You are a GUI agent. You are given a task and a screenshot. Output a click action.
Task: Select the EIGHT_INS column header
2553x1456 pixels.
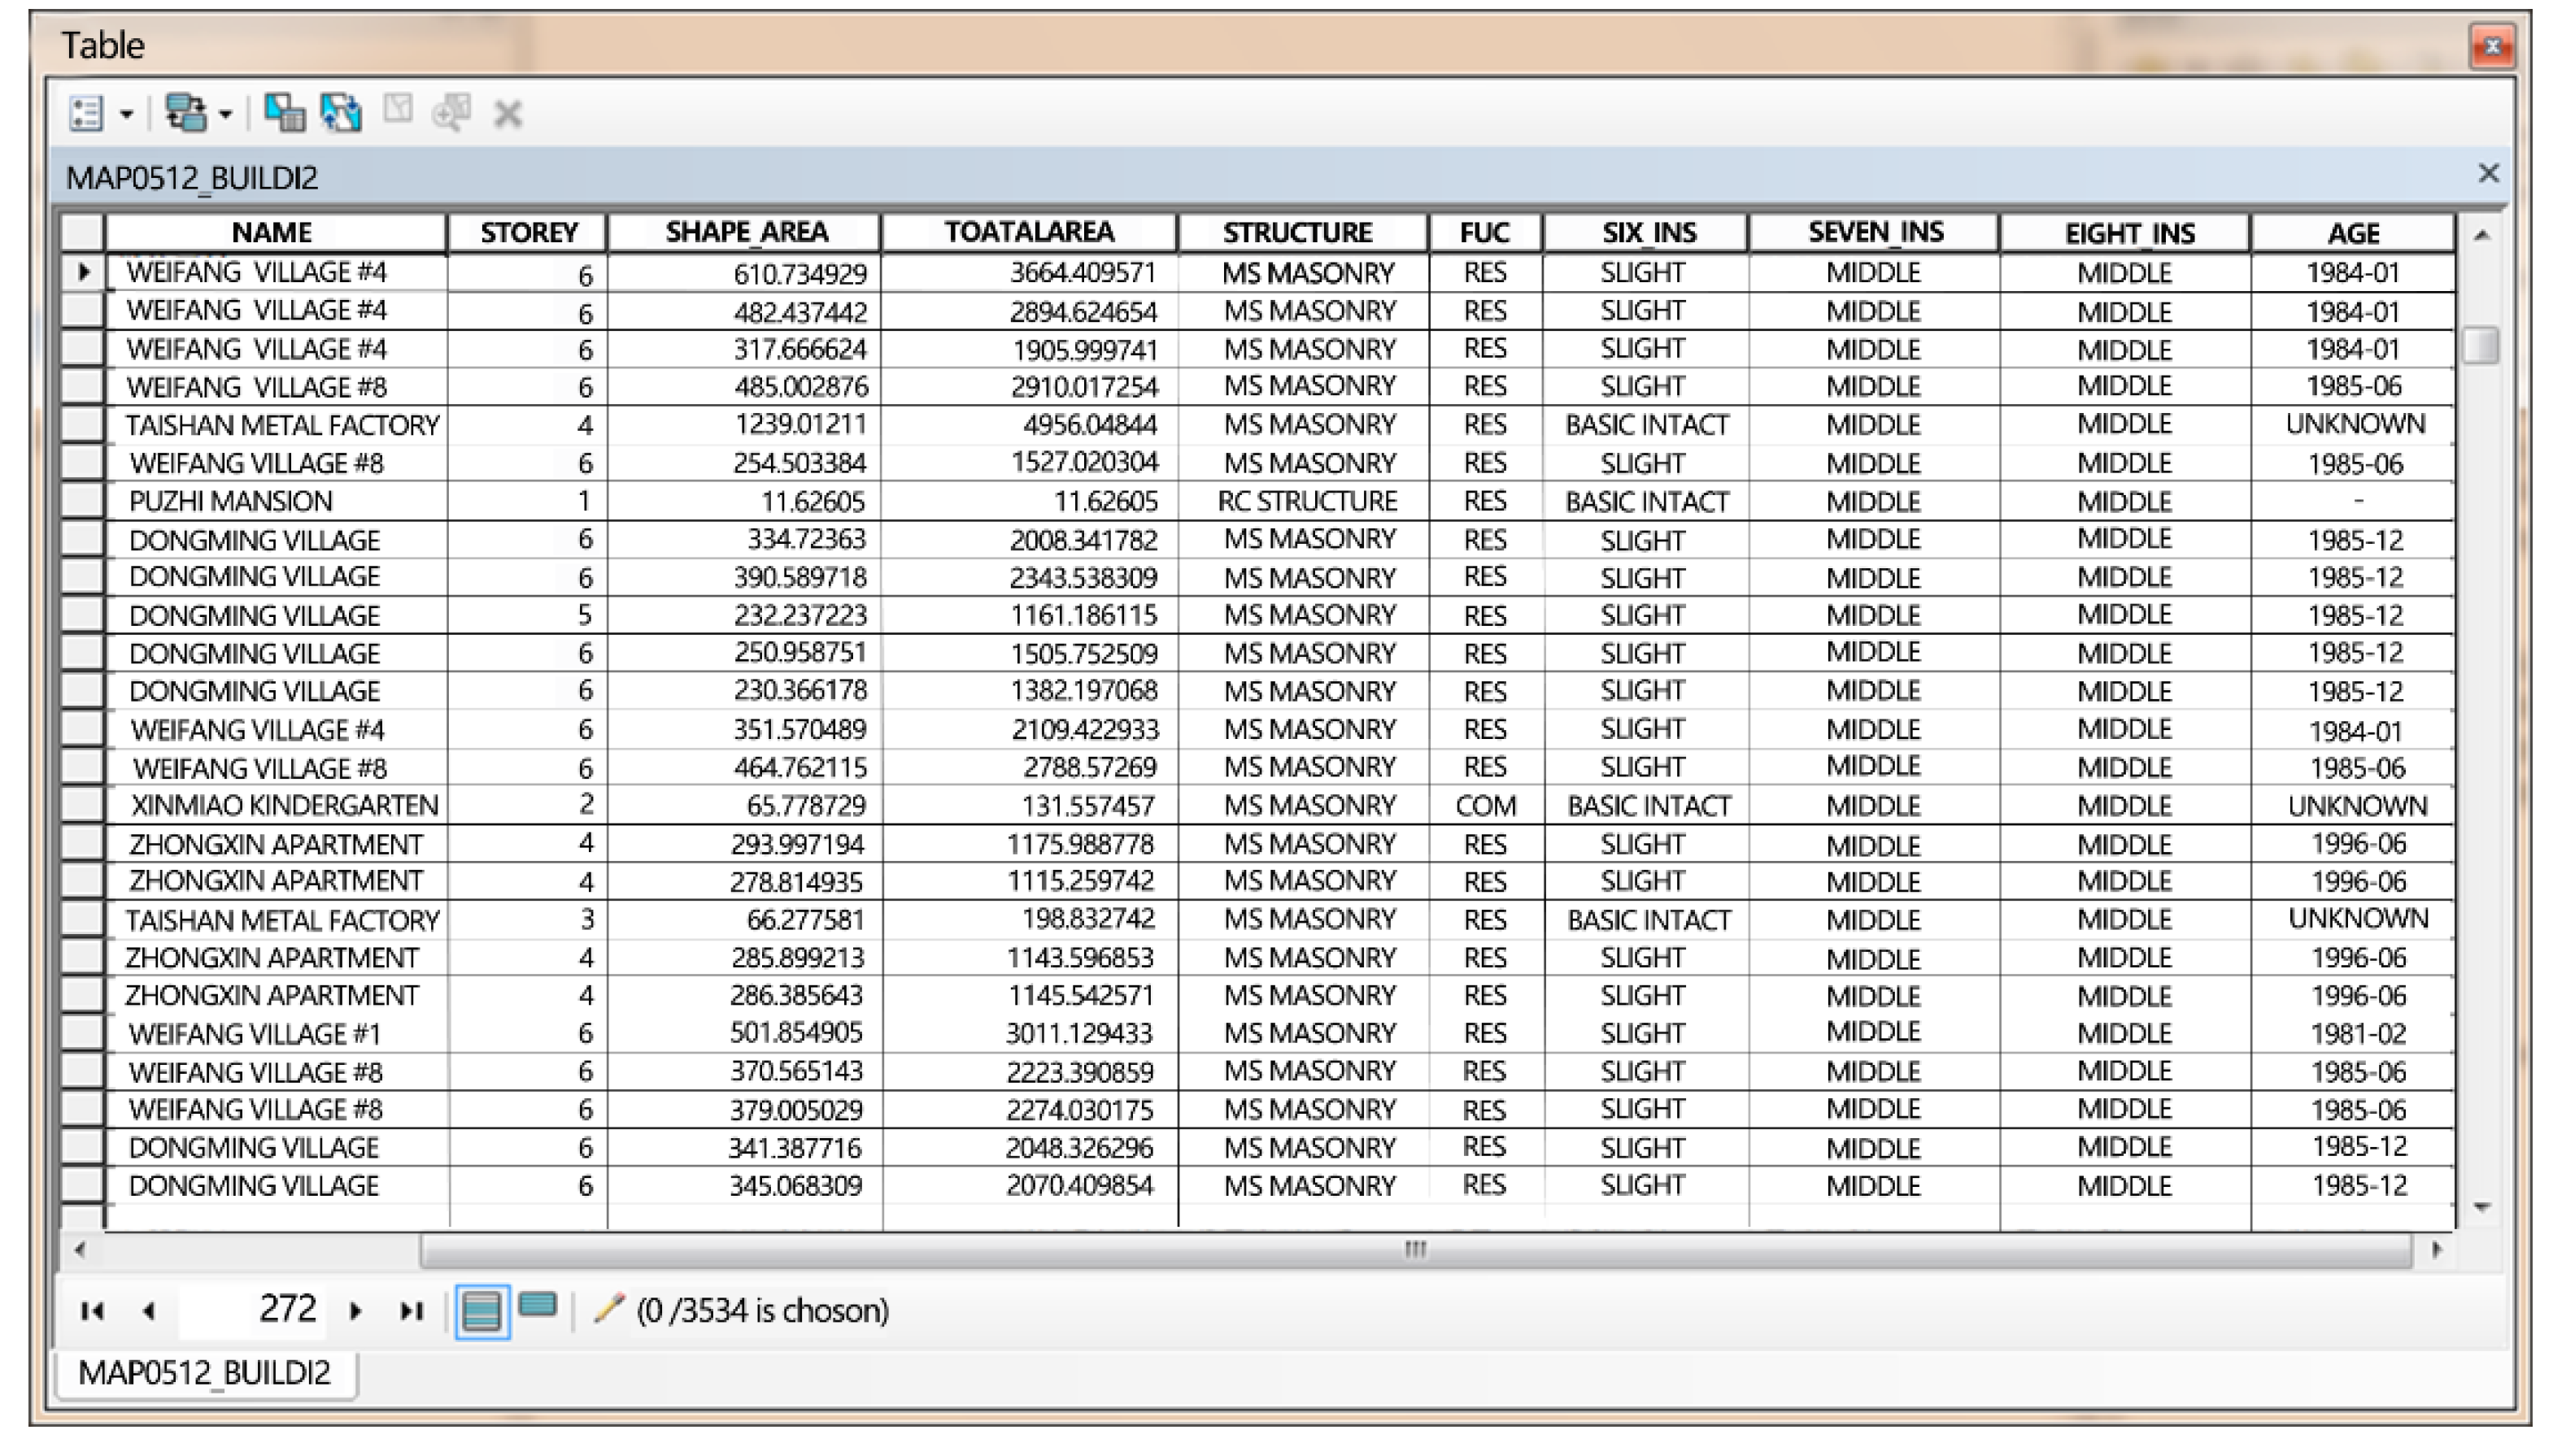[2125, 232]
